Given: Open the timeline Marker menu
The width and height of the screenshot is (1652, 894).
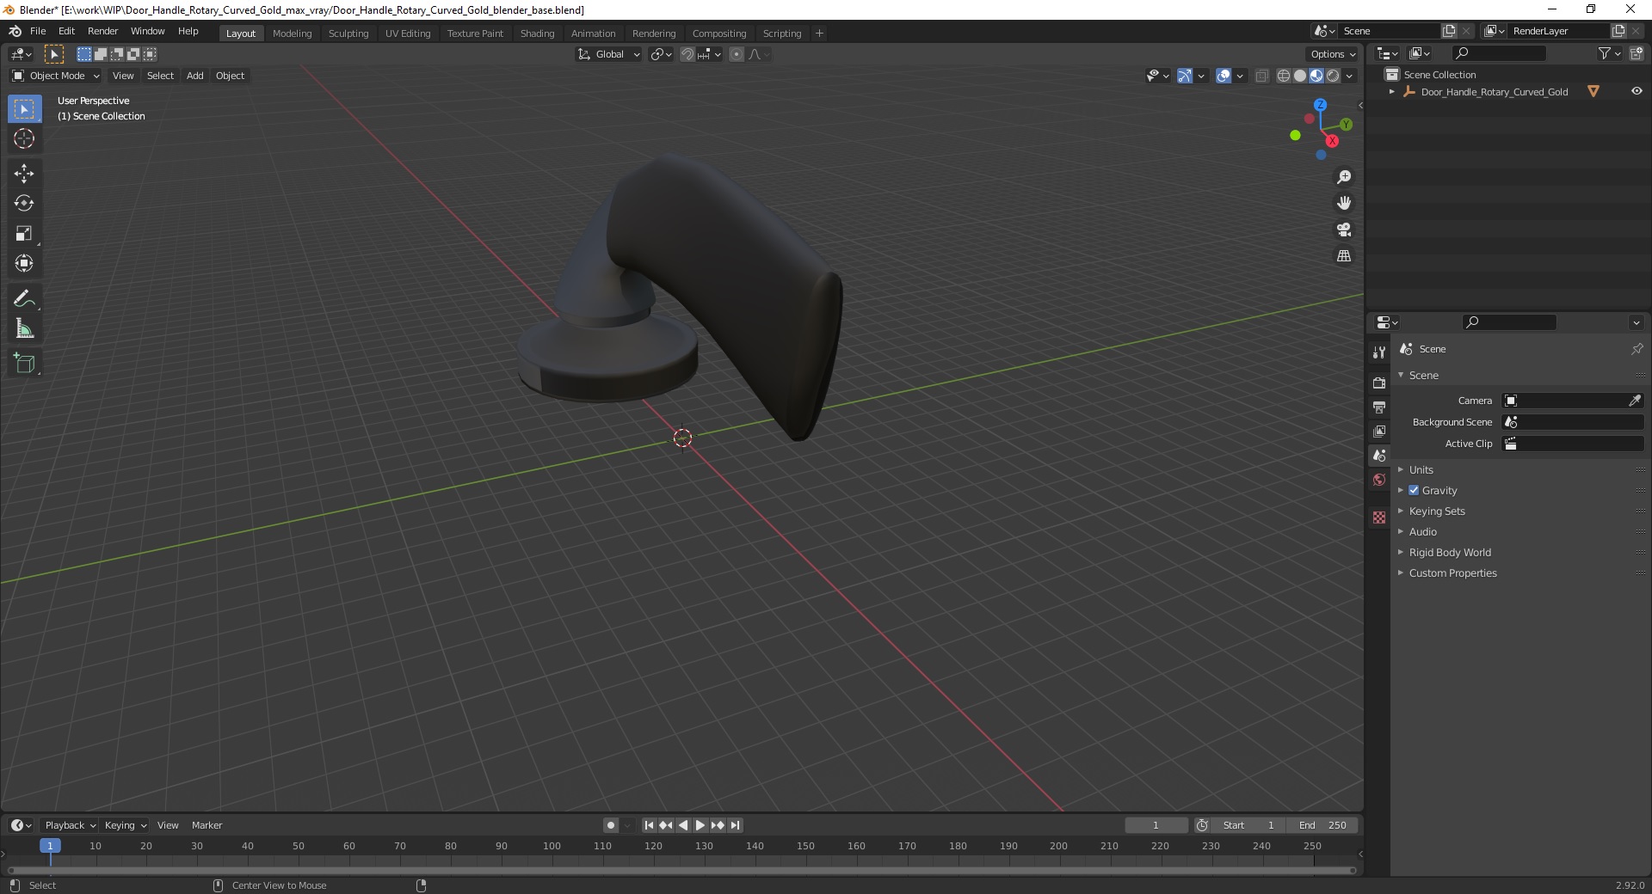Looking at the screenshot, I should tap(206, 825).
